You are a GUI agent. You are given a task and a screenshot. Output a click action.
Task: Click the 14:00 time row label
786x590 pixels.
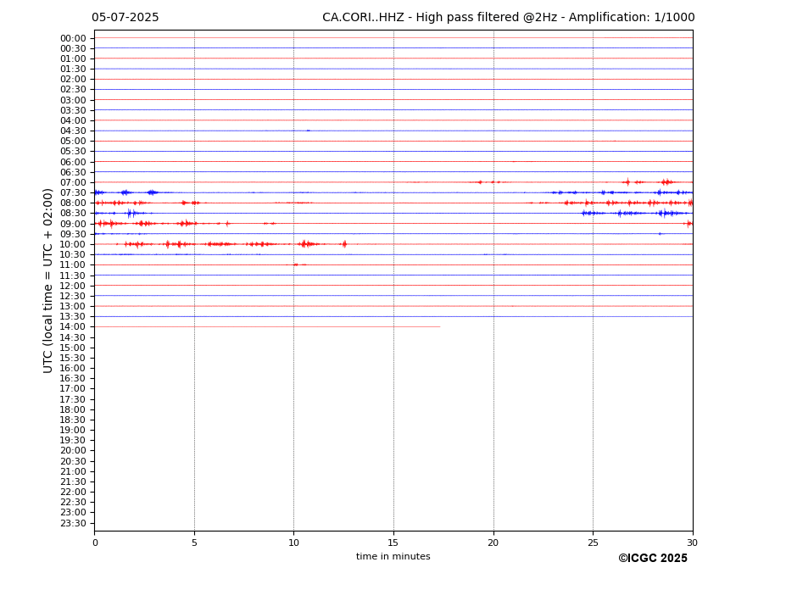tap(73, 327)
